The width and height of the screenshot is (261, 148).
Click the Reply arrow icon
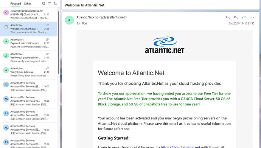[x=228, y=17]
